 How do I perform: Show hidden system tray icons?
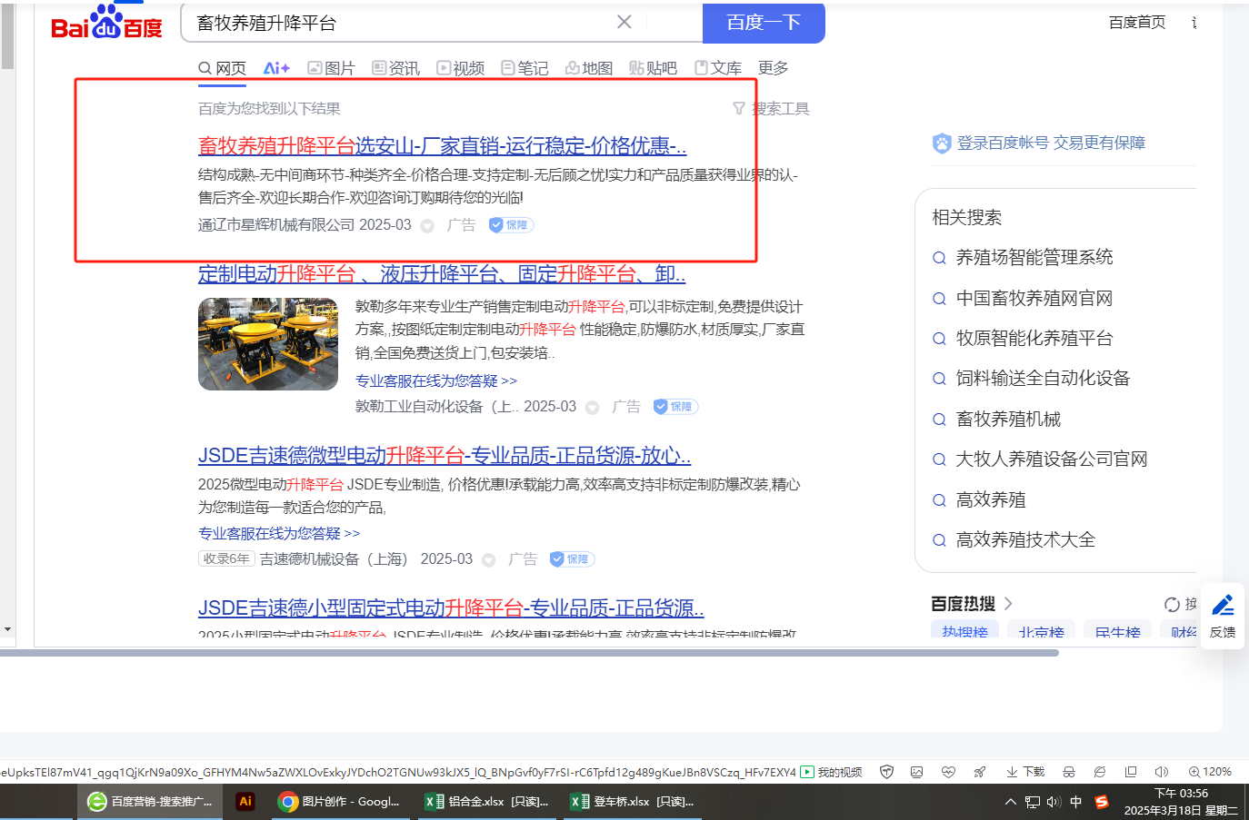coord(1010,802)
